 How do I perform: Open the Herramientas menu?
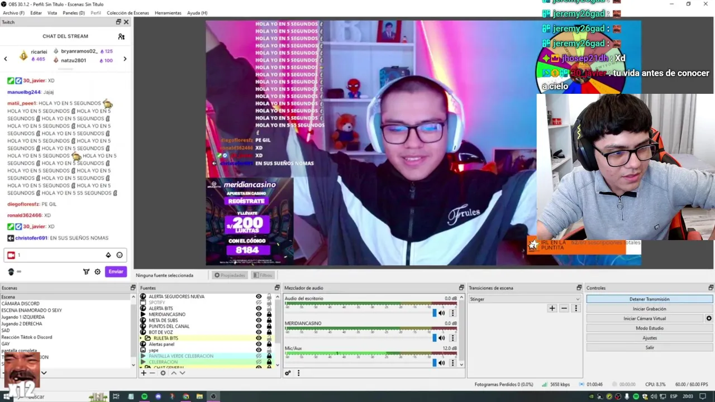pos(168,13)
